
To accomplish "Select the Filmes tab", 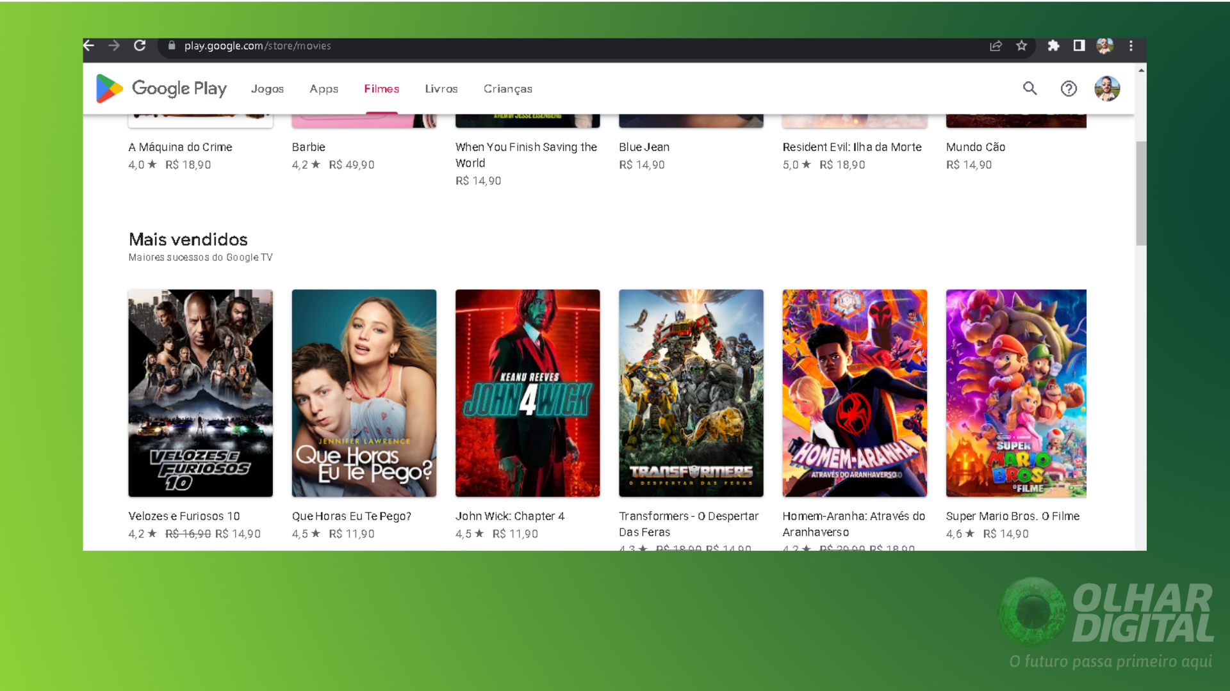I will [x=382, y=89].
